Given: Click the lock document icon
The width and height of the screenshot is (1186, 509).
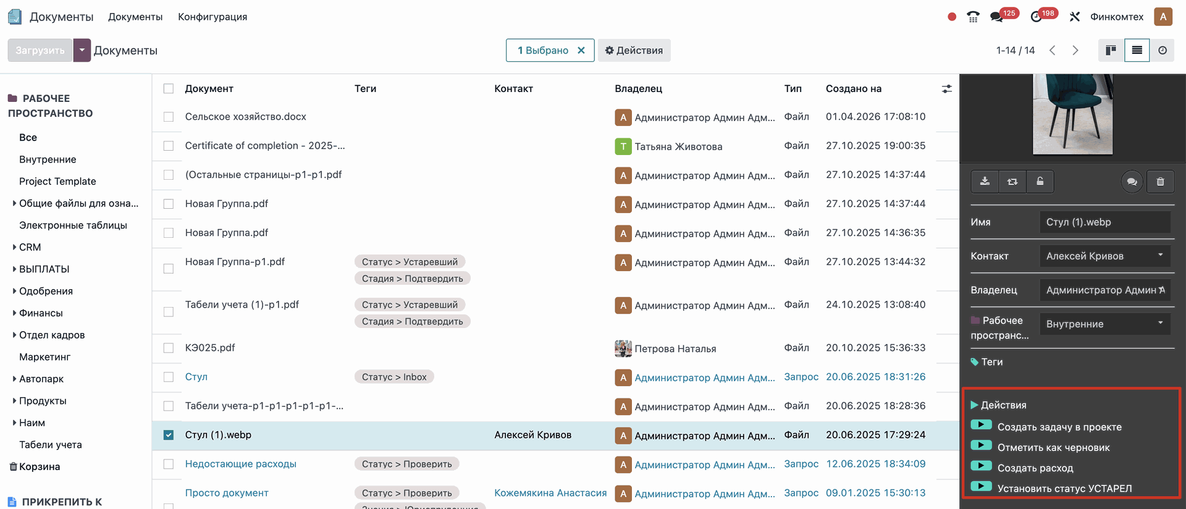Looking at the screenshot, I should coord(1040,182).
